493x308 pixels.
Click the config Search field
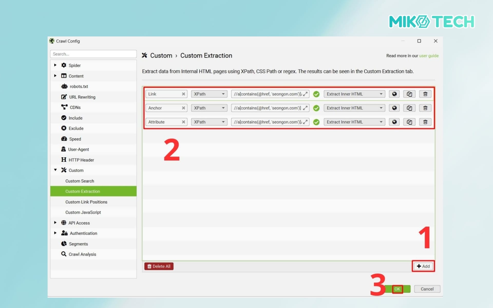click(93, 54)
